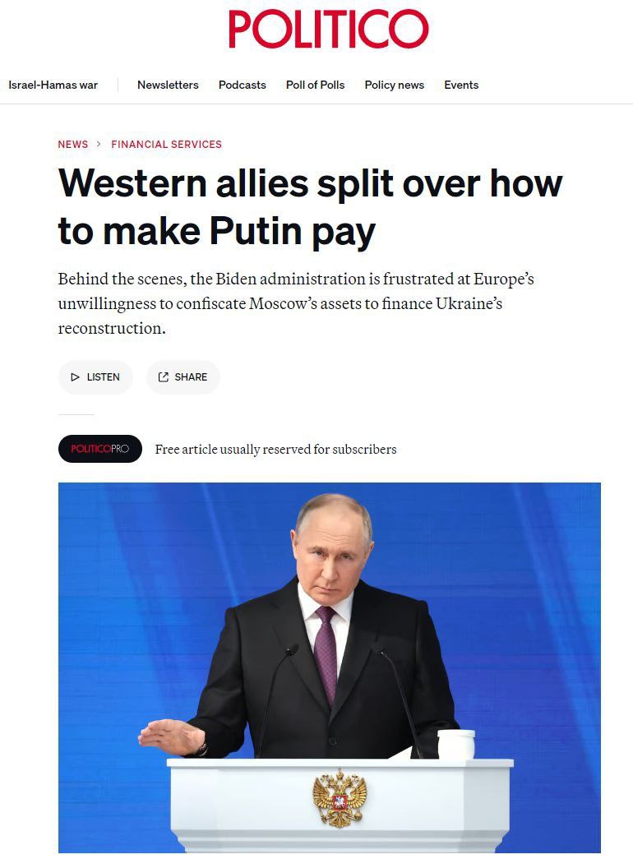Click the SHARE text label
This screenshot has height=859, width=633.
191,377
